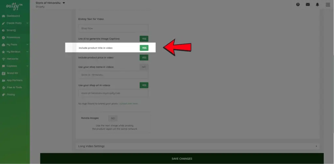The image size is (334, 164).
Task: Open Free AI Tools menu item
Action: (14, 88)
